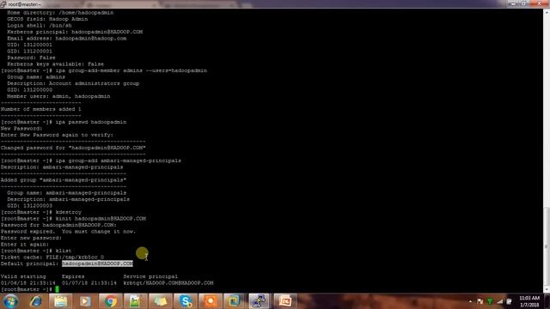Click 'Kerberos keys available: False' line

point(55,64)
